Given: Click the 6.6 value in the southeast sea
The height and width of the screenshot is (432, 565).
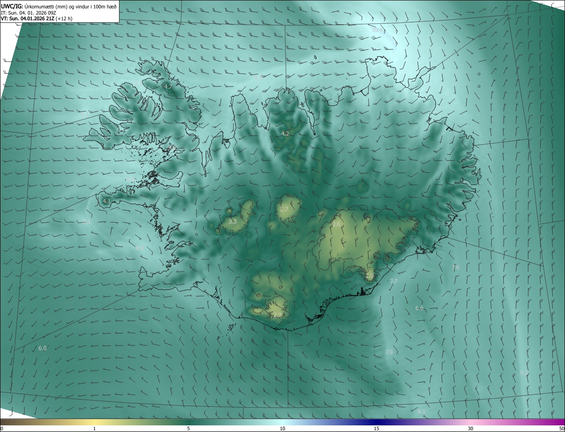Looking at the screenshot, I should (x=419, y=308).
